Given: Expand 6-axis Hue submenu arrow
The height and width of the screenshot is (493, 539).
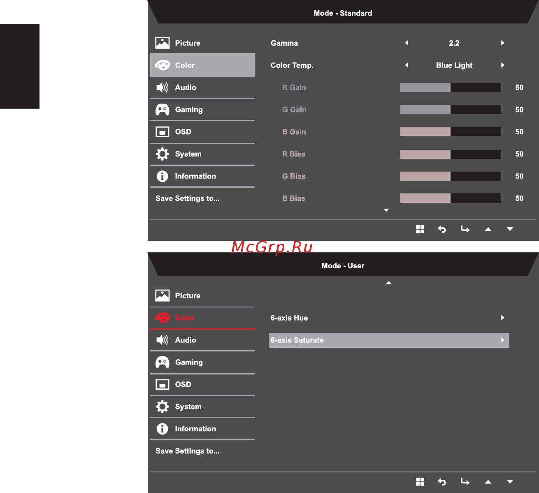Looking at the screenshot, I should click(x=503, y=318).
